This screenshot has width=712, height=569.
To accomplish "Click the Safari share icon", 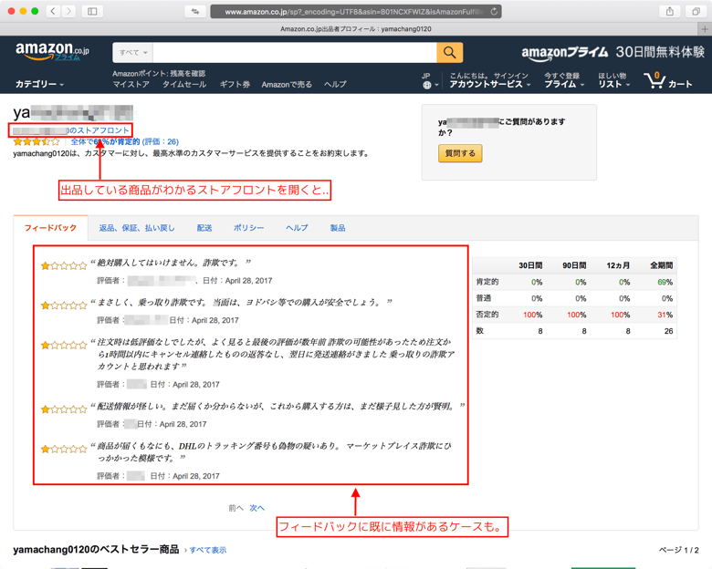I will [x=670, y=11].
